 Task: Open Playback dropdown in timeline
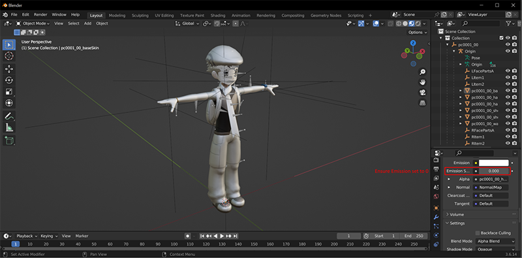tap(27, 236)
